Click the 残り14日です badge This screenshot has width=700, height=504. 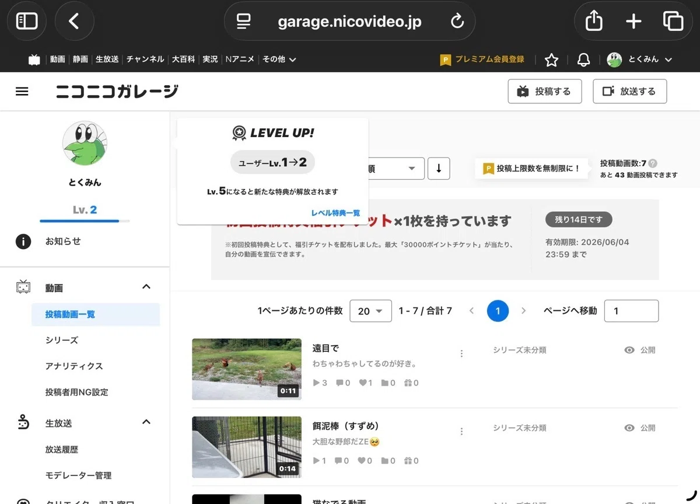tap(579, 220)
